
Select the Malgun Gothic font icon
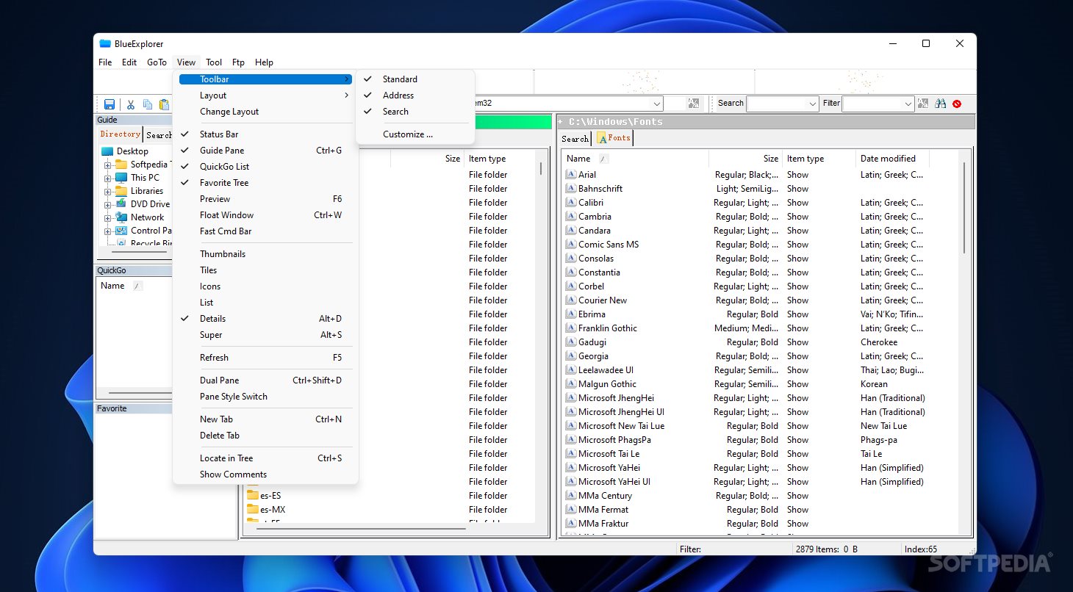click(570, 384)
